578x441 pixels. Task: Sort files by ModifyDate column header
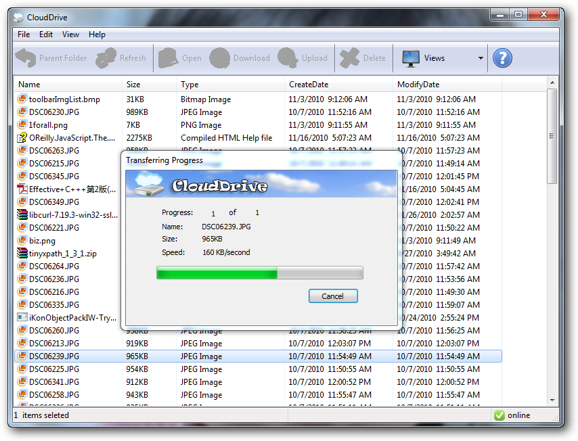pyautogui.click(x=447, y=85)
